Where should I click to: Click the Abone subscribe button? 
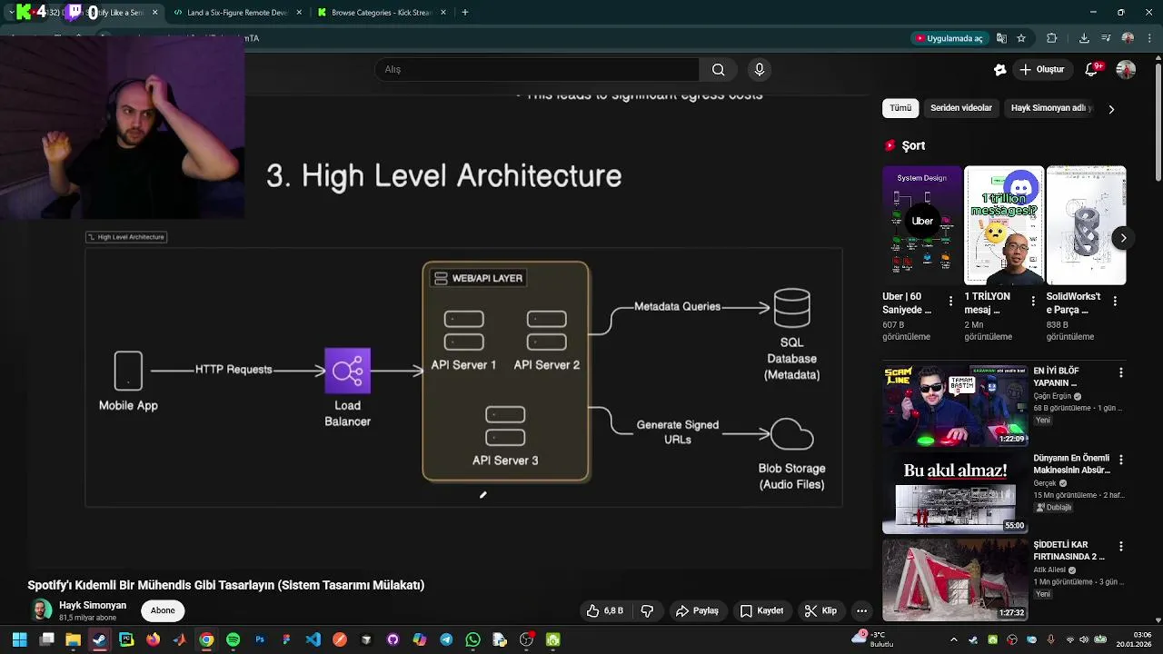coord(163,610)
